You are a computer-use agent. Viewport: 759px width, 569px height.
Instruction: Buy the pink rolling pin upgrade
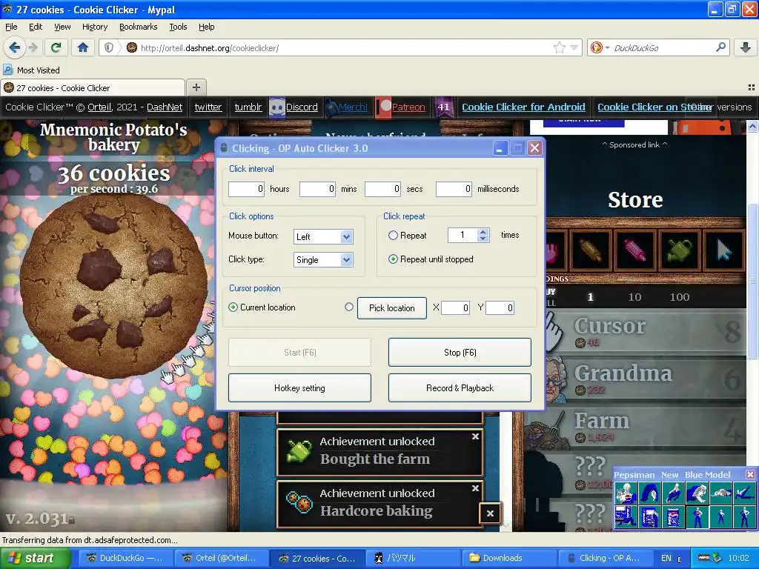pyautogui.click(x=634, y=250)
